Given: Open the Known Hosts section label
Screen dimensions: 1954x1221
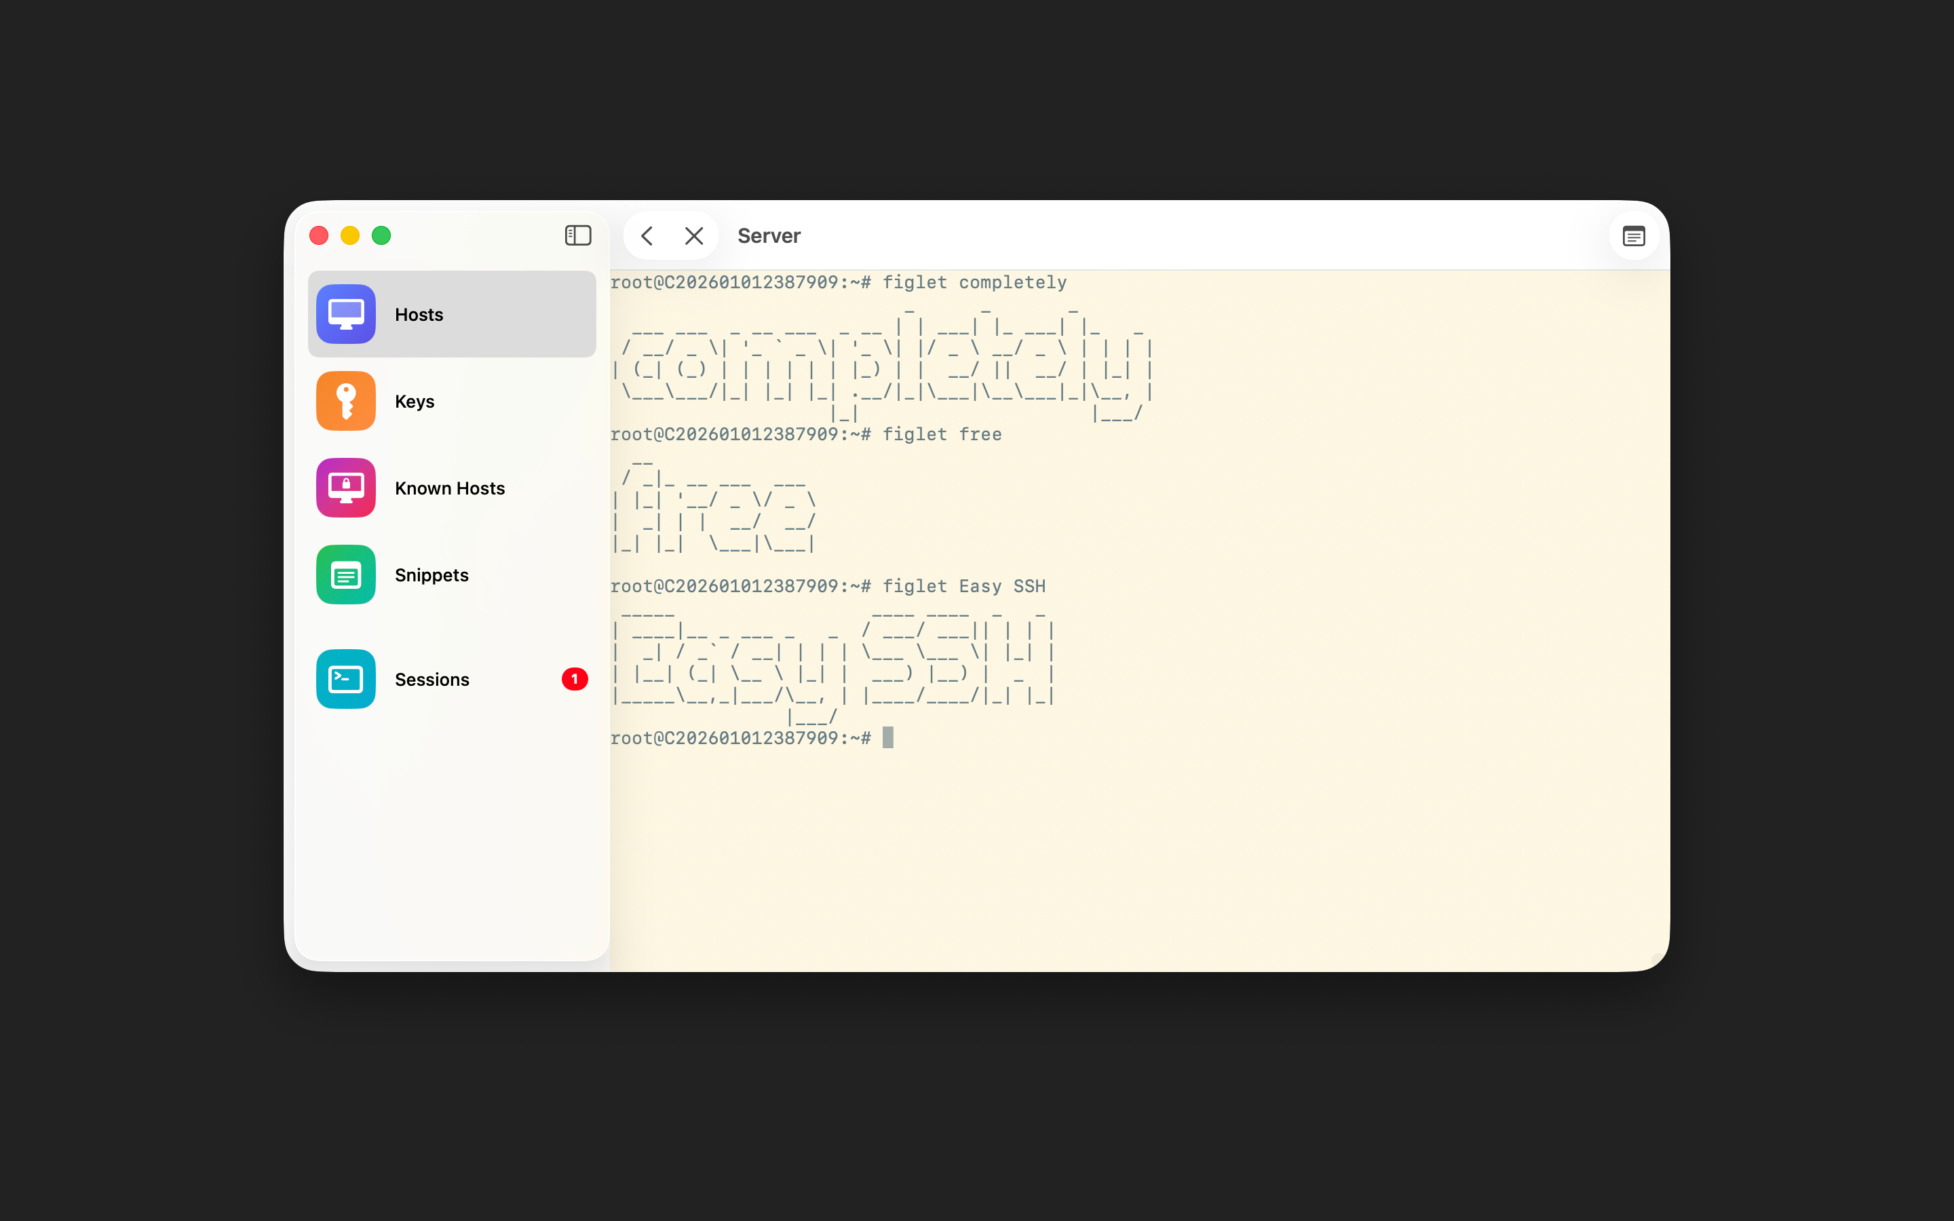Looking at the screenshot, I should [x=449, y=488].
